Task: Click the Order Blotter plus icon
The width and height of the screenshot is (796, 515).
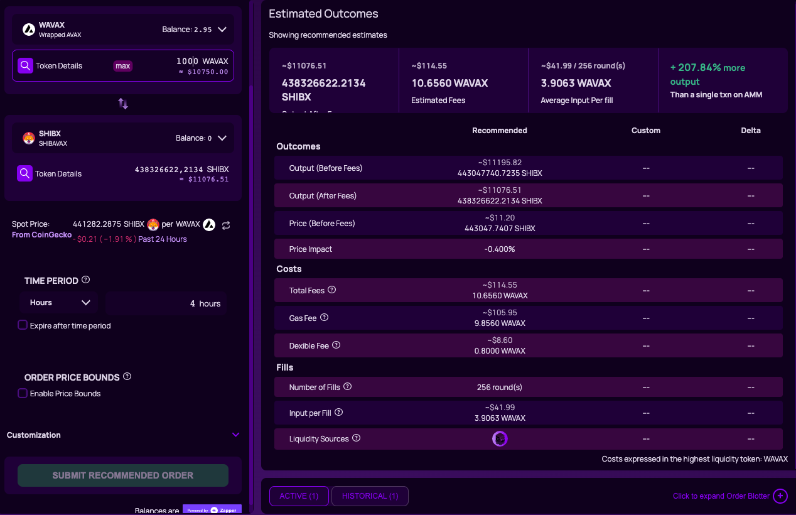Action: (x=780, y=496)
